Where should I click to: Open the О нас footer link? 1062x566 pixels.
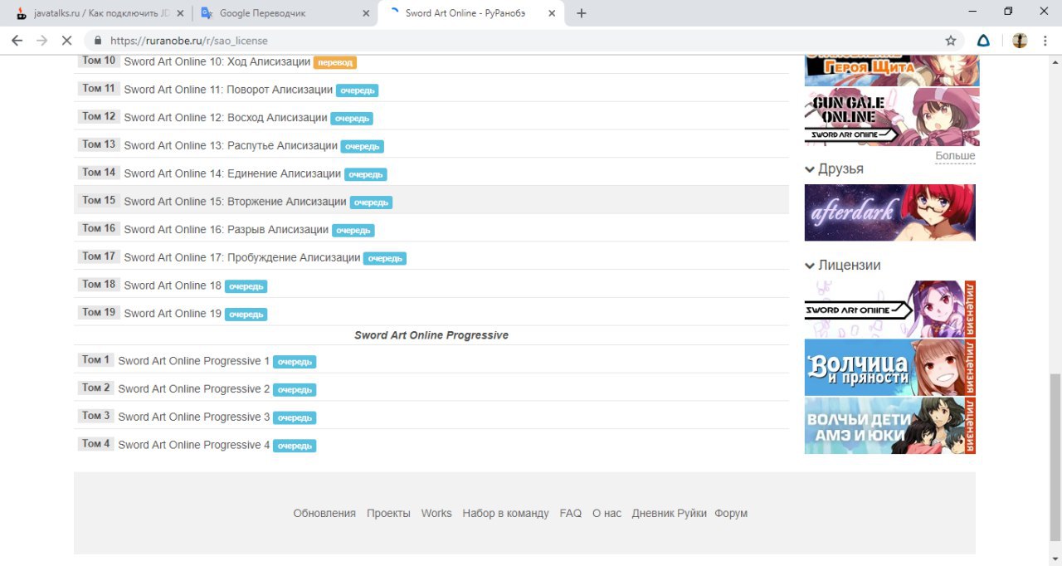[607, 513]
